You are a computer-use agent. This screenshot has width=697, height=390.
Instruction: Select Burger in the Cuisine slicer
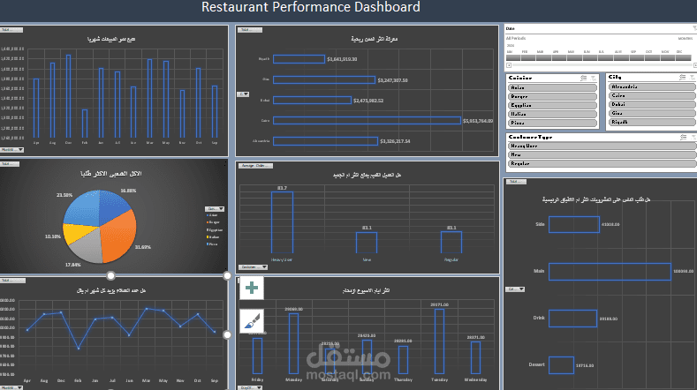click(552, 96)
